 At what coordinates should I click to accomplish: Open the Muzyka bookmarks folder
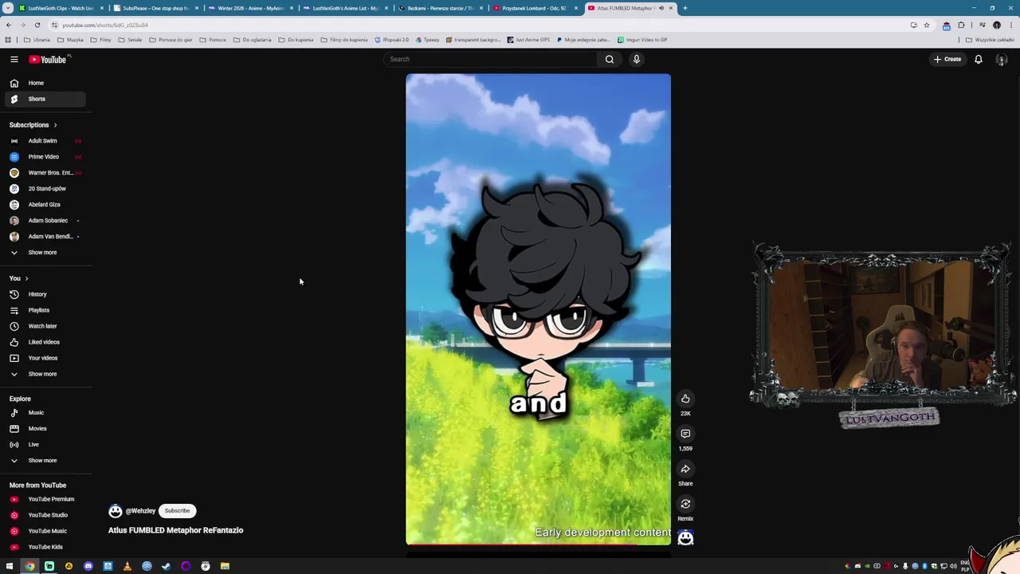(x=70, y=40)
